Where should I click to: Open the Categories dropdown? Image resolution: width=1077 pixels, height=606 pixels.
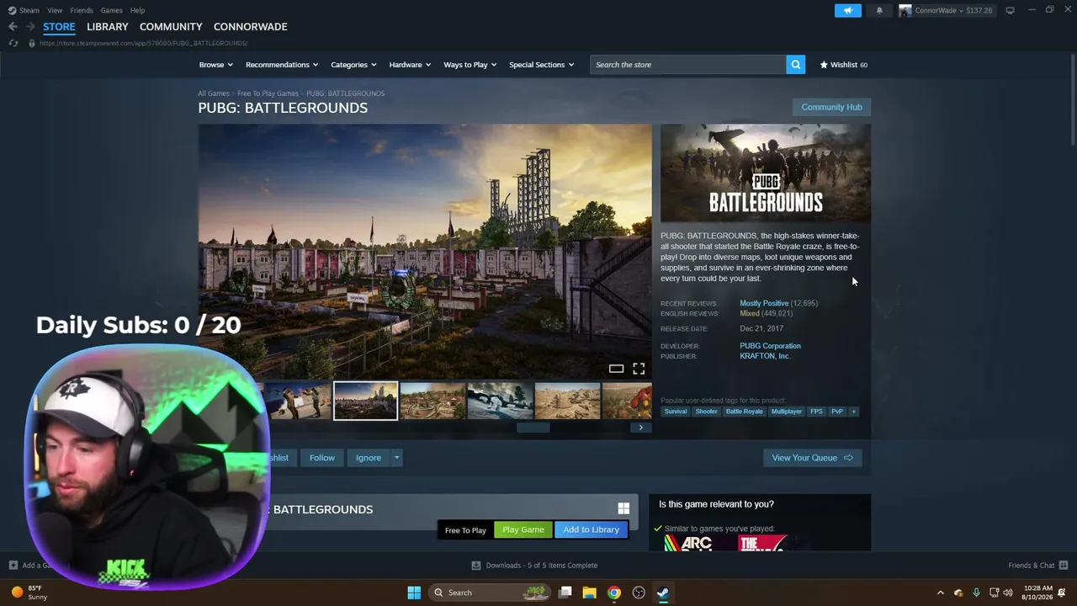coord(353,65)
